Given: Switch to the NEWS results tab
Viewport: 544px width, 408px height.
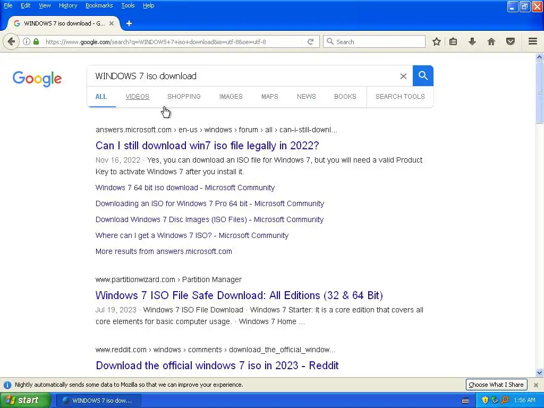Looking at the screenshot, I should coord(307,97).
